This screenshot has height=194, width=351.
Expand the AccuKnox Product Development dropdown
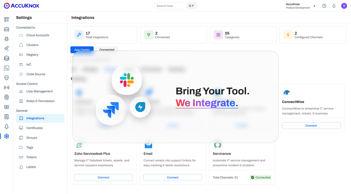pos(314,6)
